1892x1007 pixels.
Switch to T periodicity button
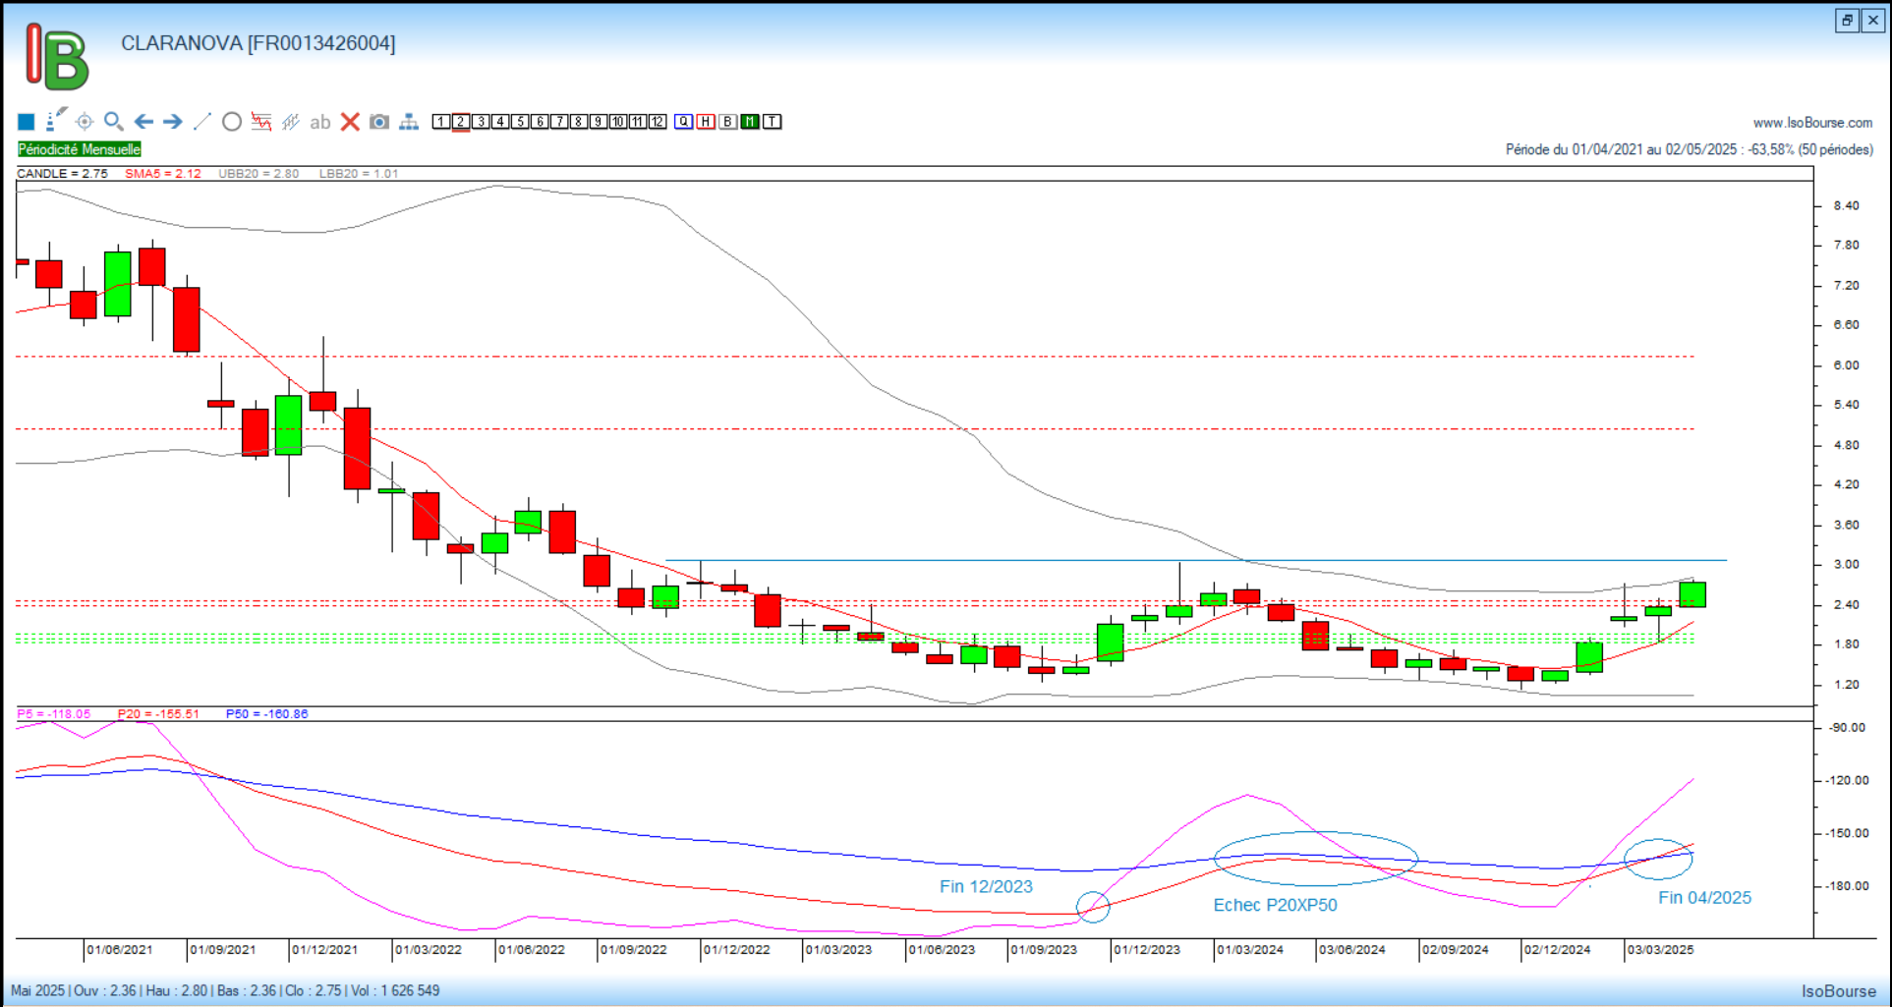773,122
